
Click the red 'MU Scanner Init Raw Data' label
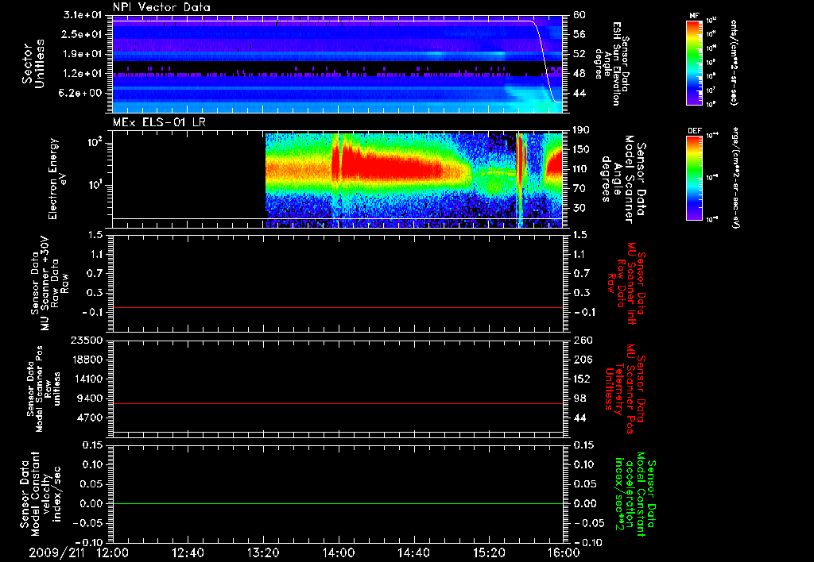(x=626, y=283)
